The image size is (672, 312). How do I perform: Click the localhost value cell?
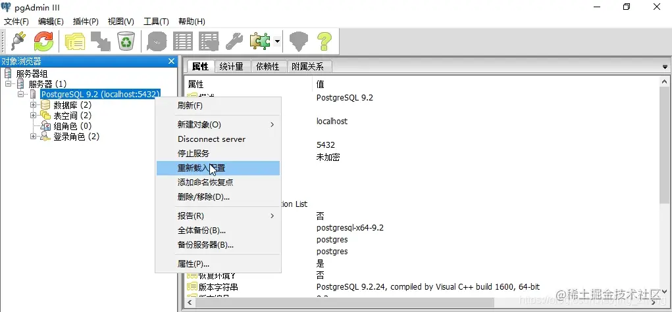coord(332,121)
